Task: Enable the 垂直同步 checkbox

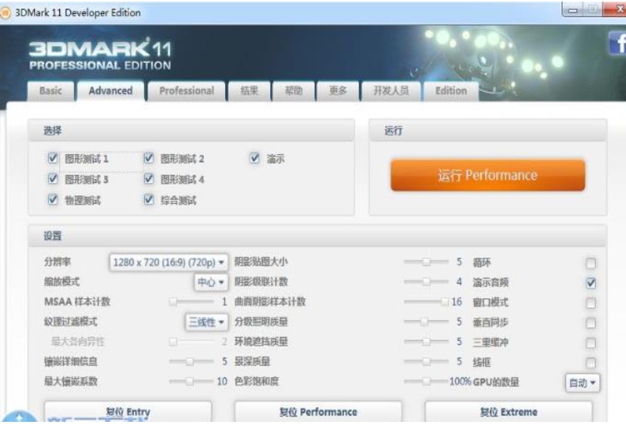Action: (591, 322)
